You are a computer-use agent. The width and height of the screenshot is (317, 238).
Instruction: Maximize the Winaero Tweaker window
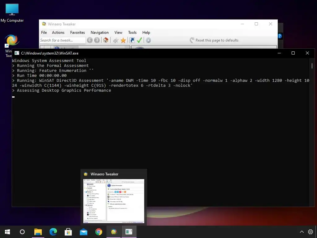coord(256,24)
